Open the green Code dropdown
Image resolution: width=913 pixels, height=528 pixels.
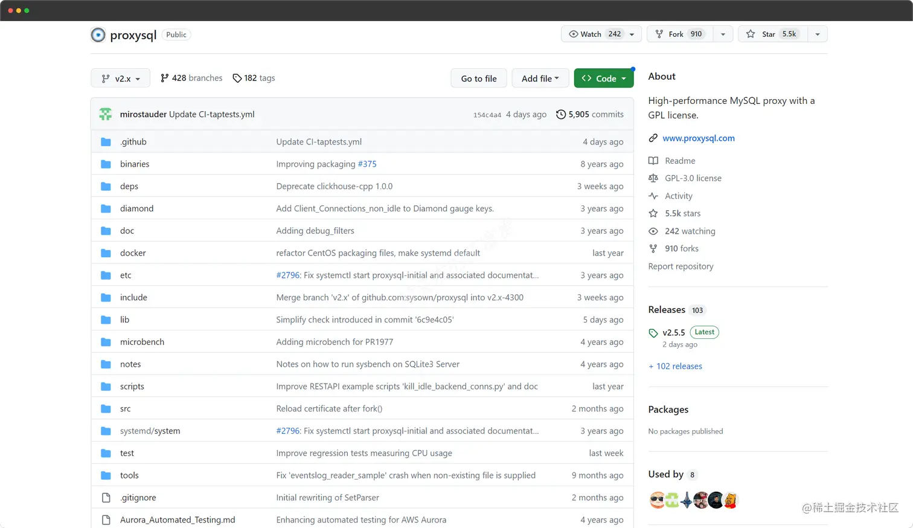point(603,79)
